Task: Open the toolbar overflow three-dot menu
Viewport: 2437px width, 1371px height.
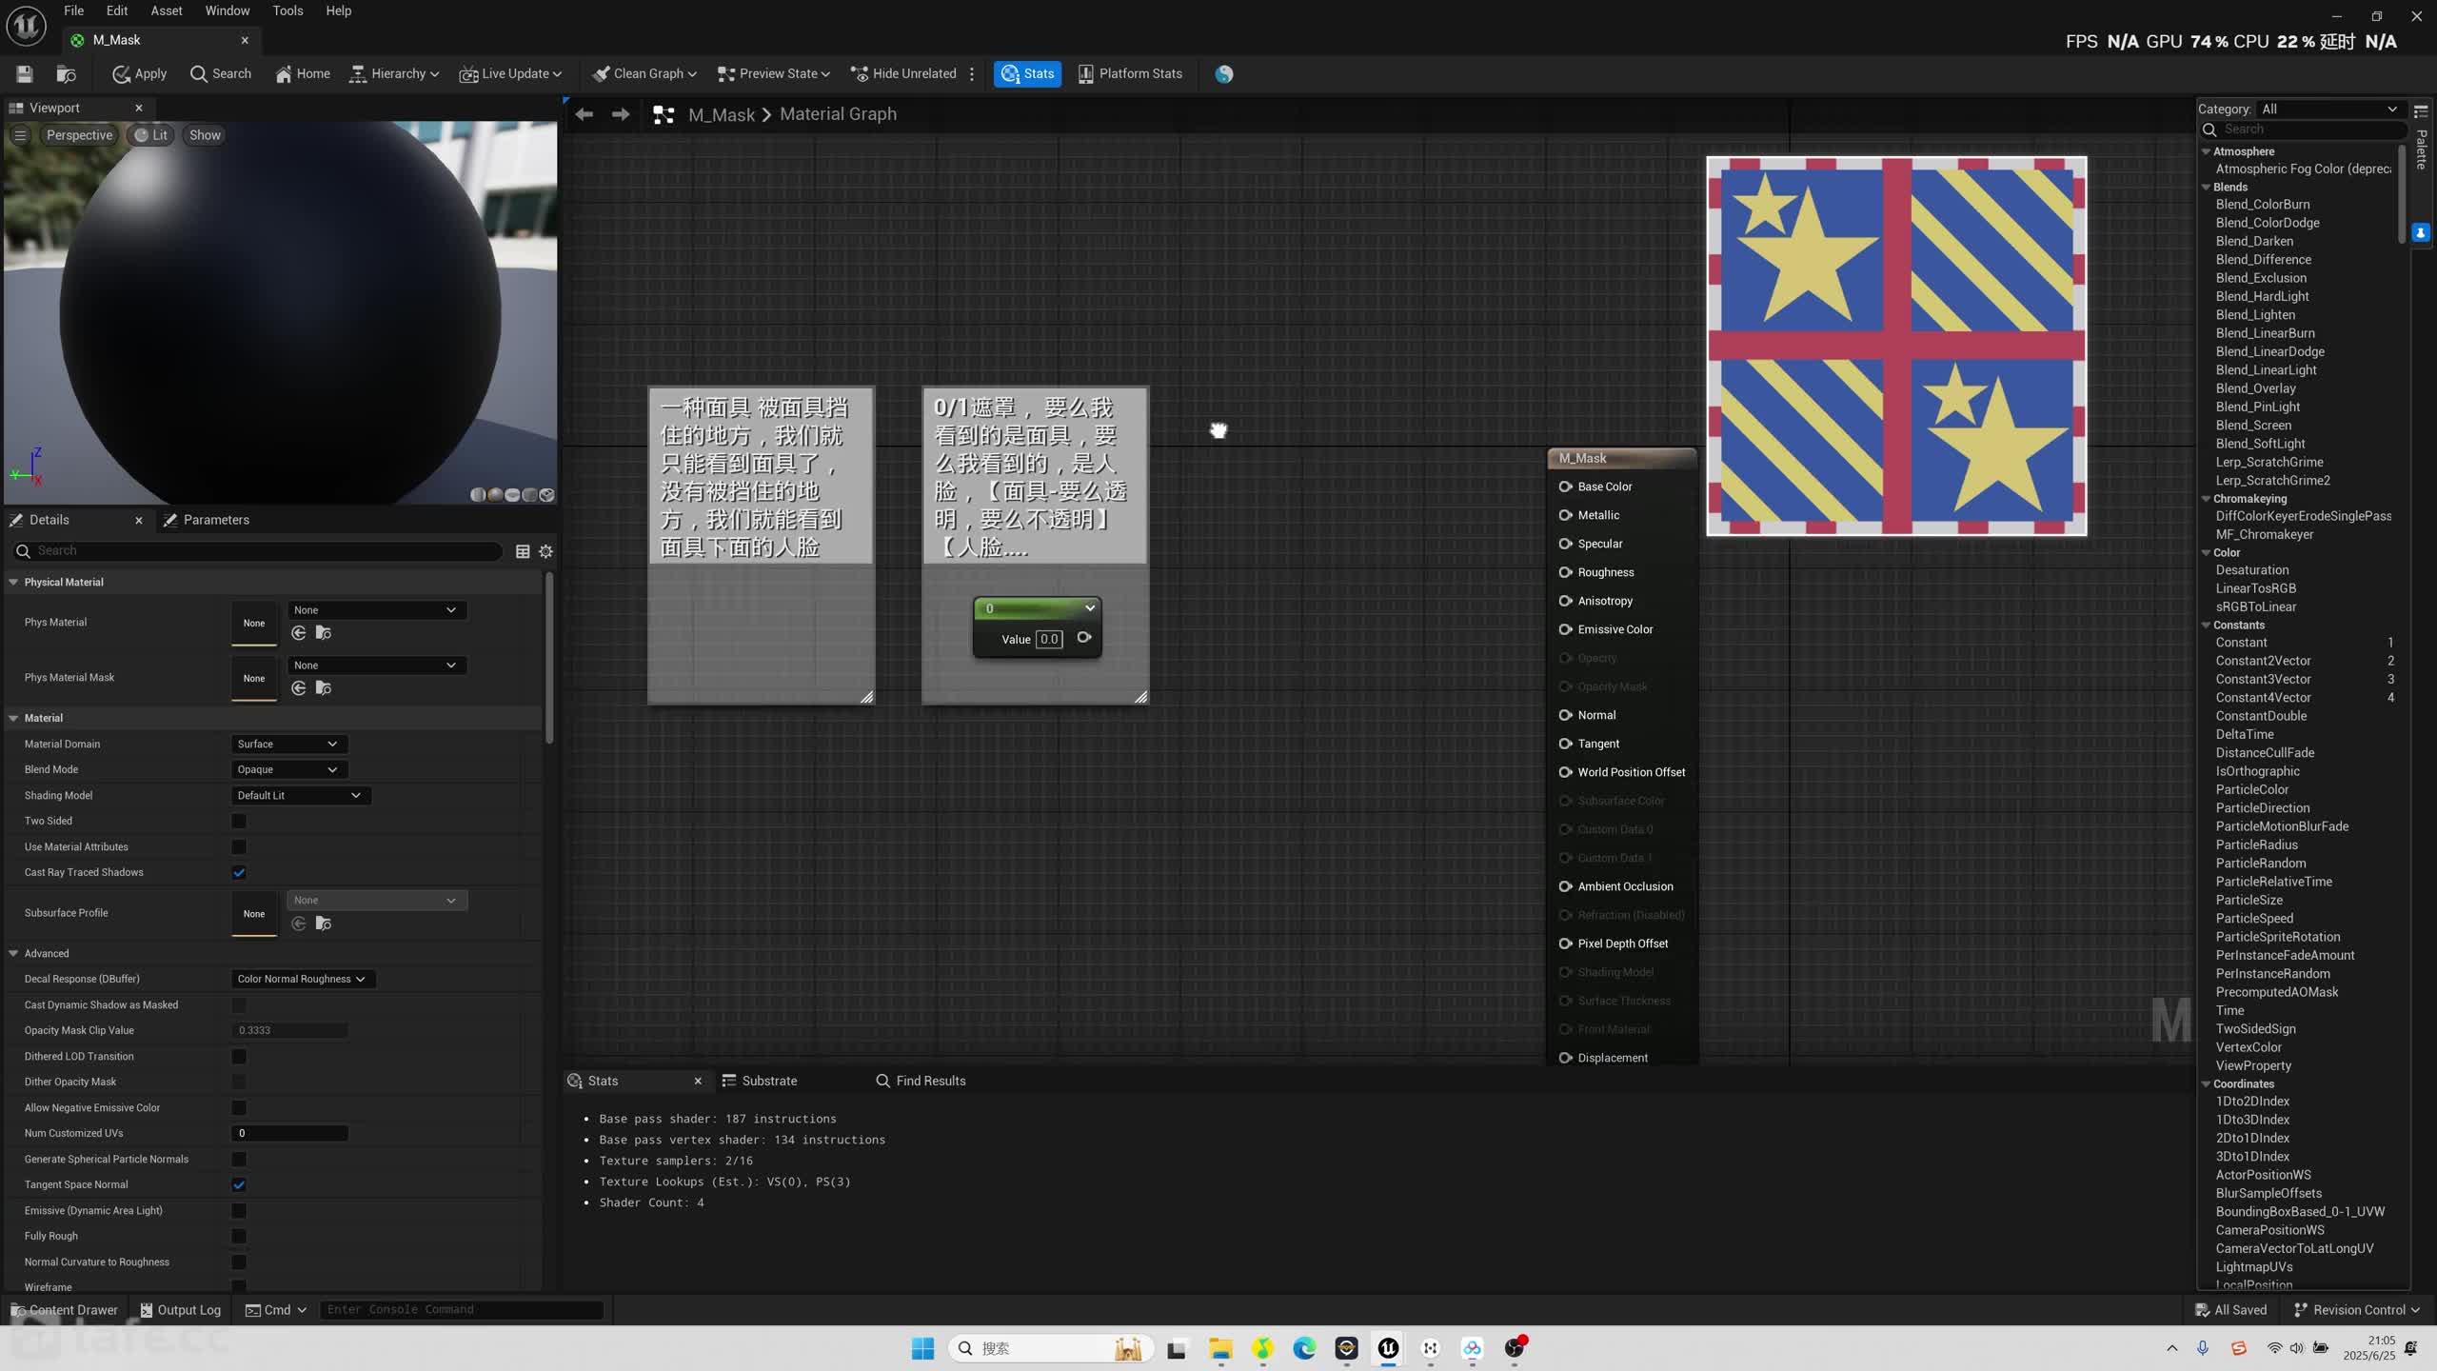Action: 972,73
